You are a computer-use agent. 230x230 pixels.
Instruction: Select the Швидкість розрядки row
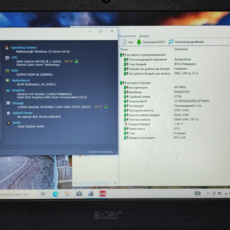point(155,138)
